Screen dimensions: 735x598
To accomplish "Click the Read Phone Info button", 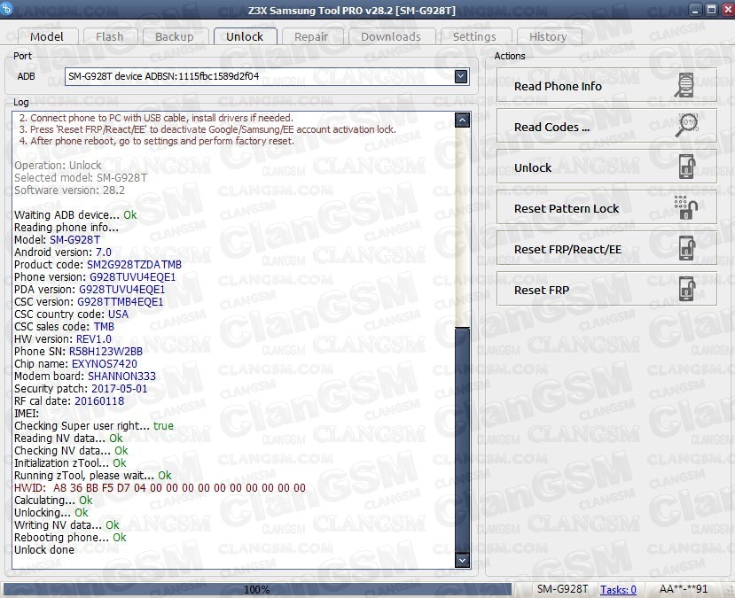I will 606,86.
